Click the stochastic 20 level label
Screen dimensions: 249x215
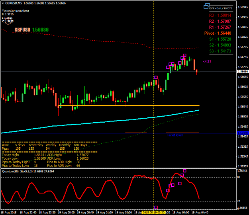point(239,201)
